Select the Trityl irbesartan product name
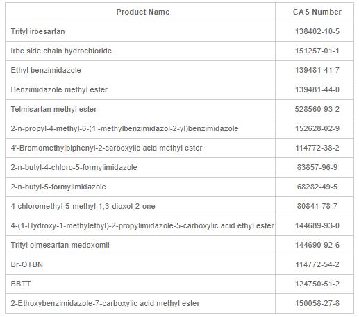This screenshot has height=317, width=359. pyautogui.click(x=37, y=31)
